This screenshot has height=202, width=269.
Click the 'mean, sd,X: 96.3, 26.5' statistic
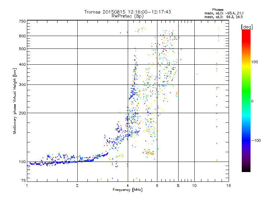224,17
